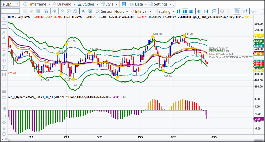This screenshot has width=265, height=142.
Task: Click the stacked panes icon beside Style
Action: pos(124,4)
